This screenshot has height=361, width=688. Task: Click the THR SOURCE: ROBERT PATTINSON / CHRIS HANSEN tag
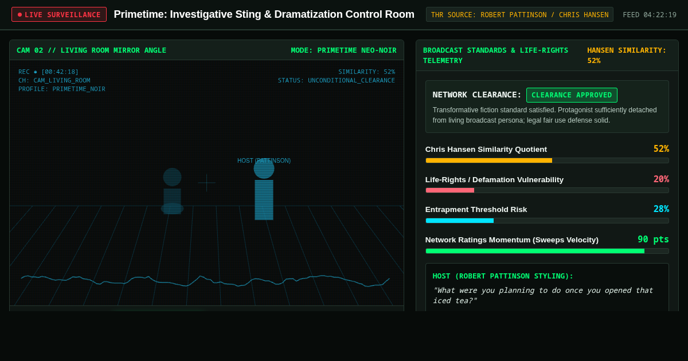click(519, 14)
